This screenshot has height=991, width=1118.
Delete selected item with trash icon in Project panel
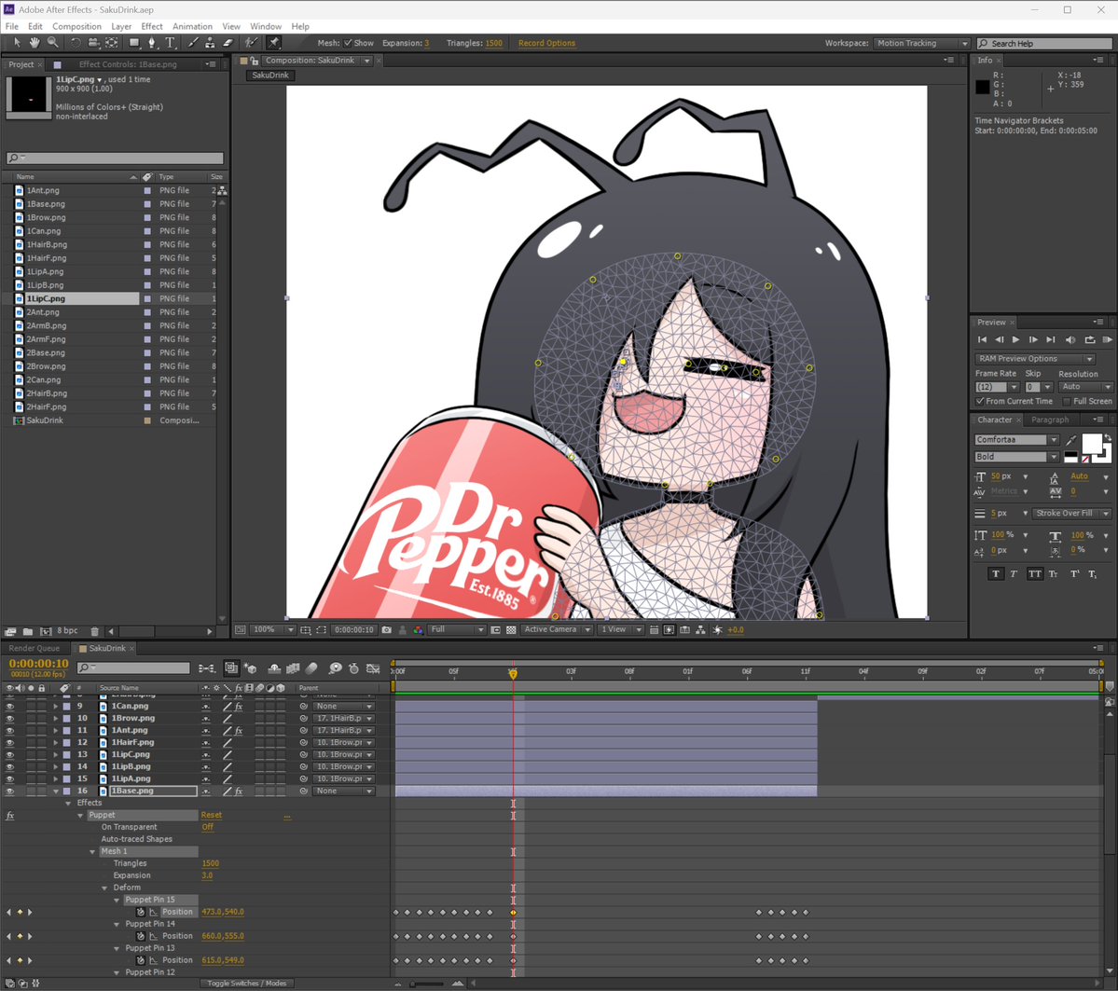tap(95, 631)
